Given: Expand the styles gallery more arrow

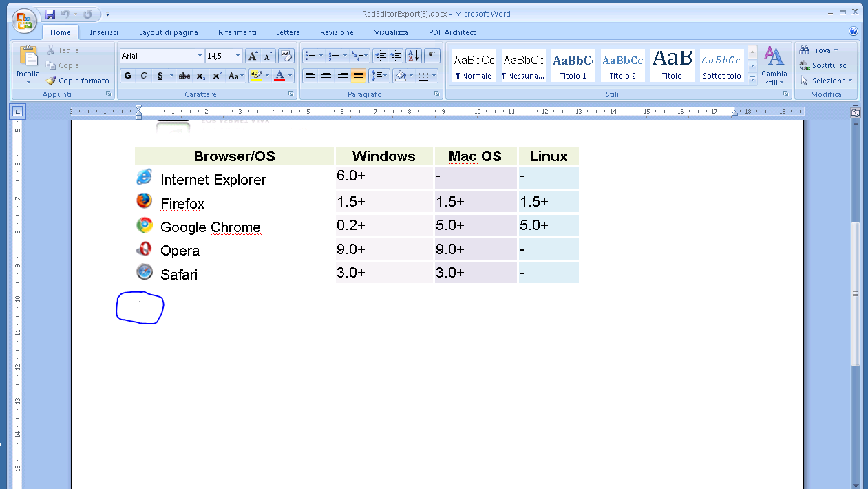Looking at the screenshot, I should click(x=752, y=80).
